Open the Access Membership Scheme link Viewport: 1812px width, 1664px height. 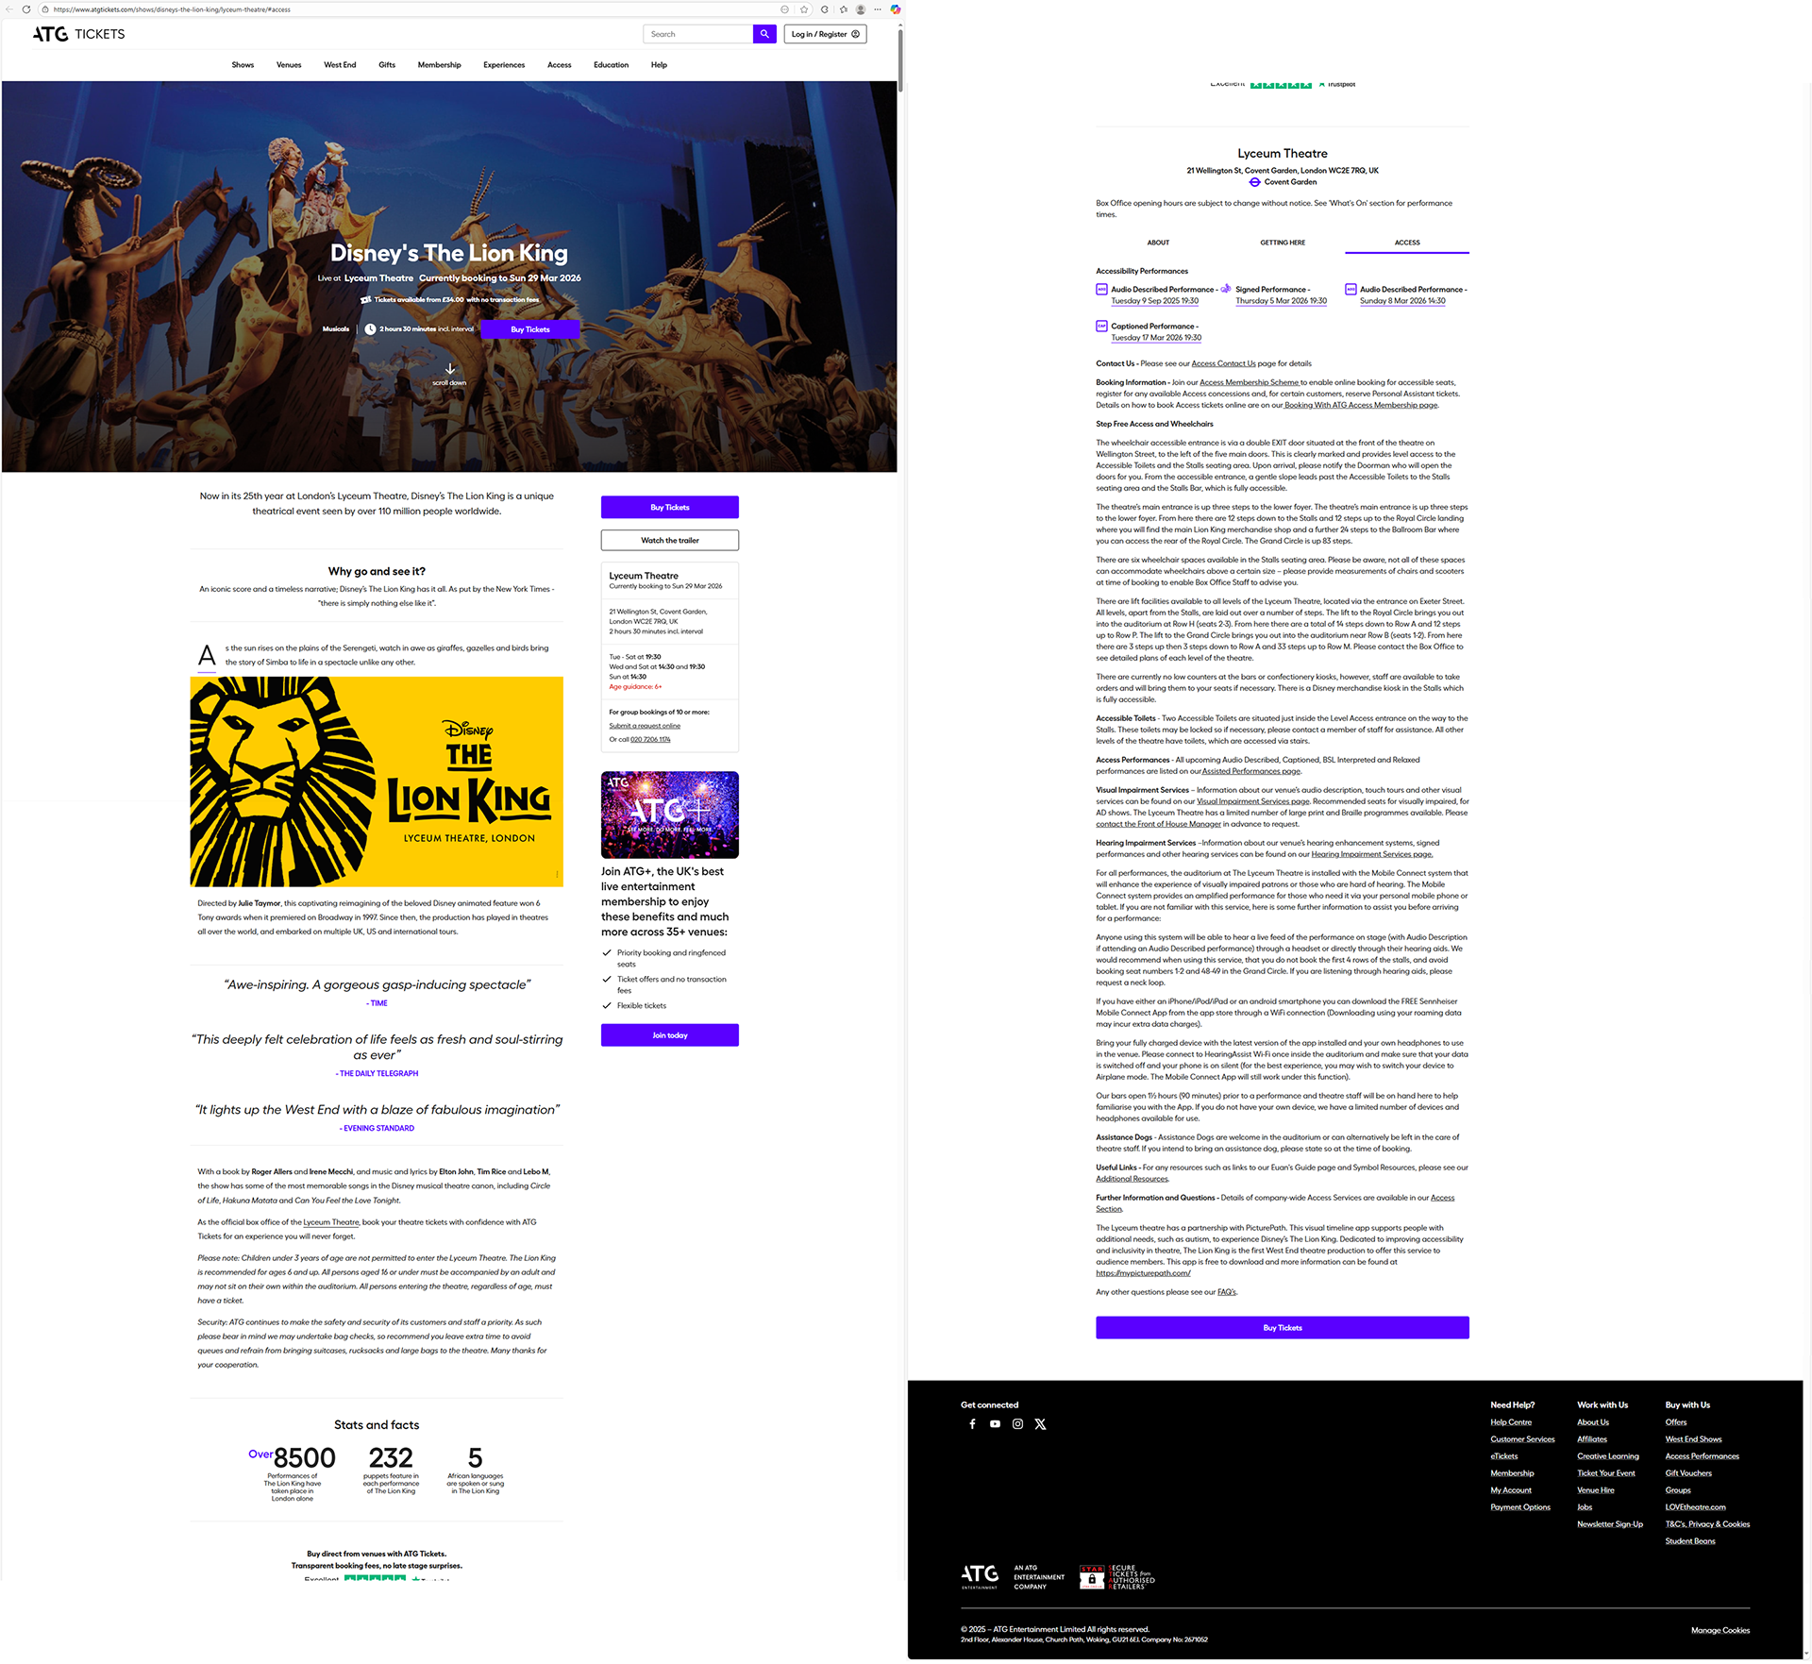pos(1249,383)
